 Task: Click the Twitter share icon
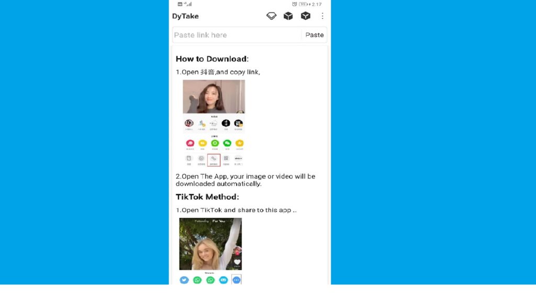pyautogui.click(x=184, y=280)
